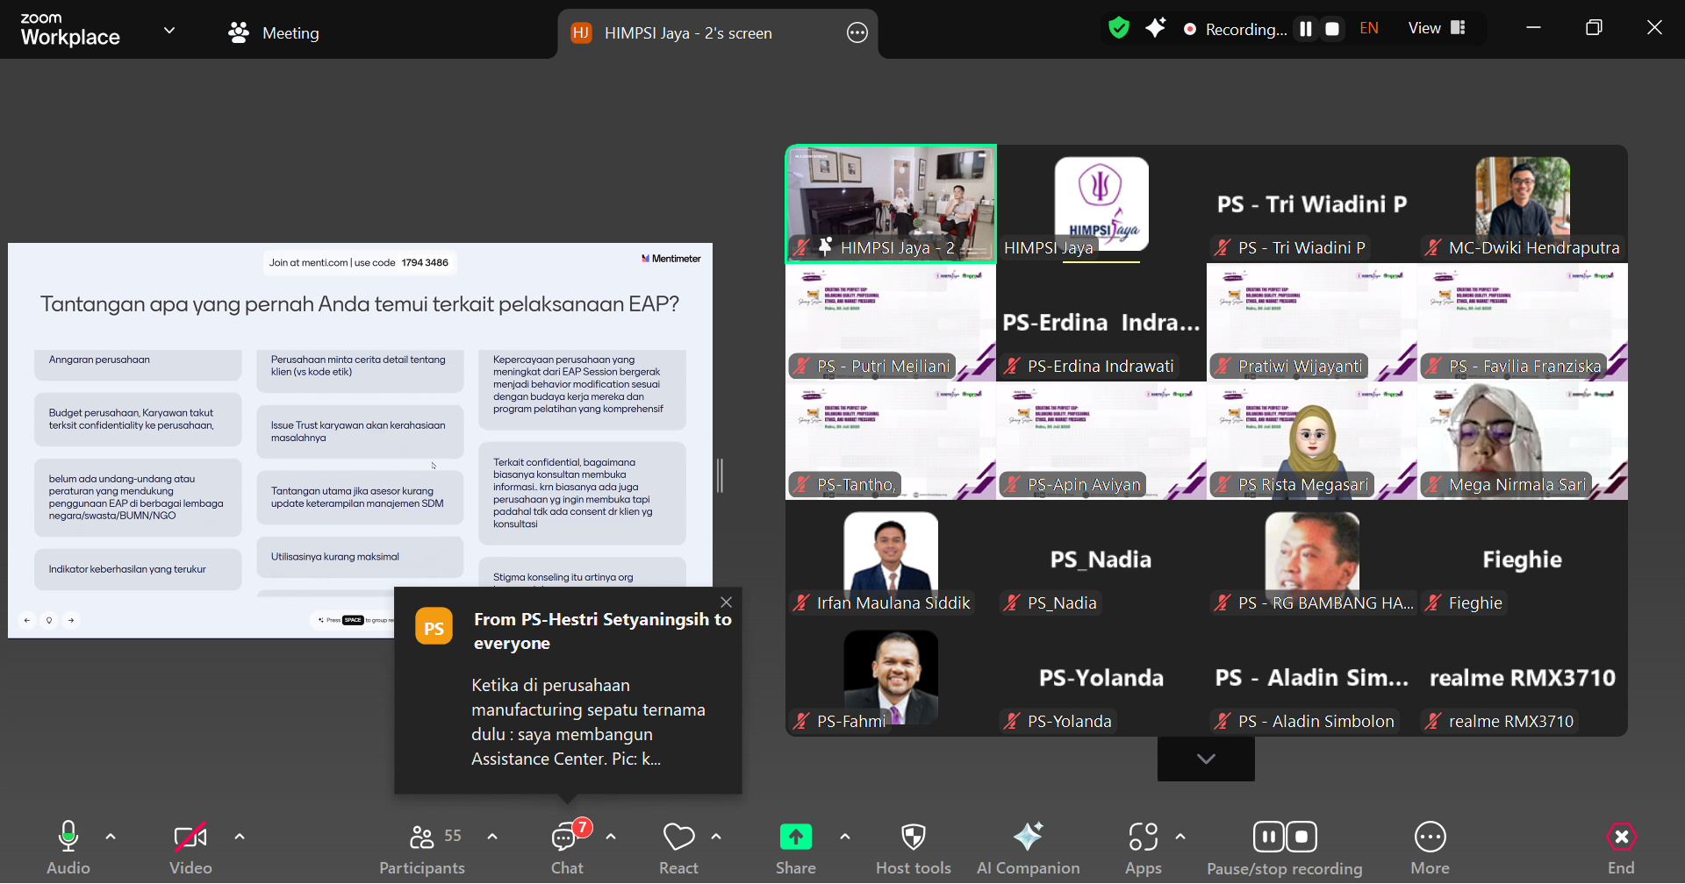Expand audio options caret
This screenshot has width=1685, height=884.
(111, 837)
